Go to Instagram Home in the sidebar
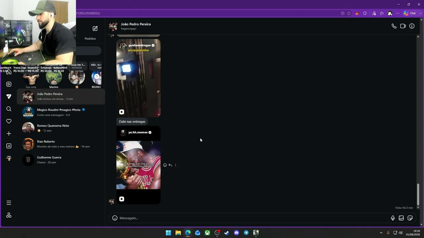Screen dimensions: 424x238 tap(9, 72)
